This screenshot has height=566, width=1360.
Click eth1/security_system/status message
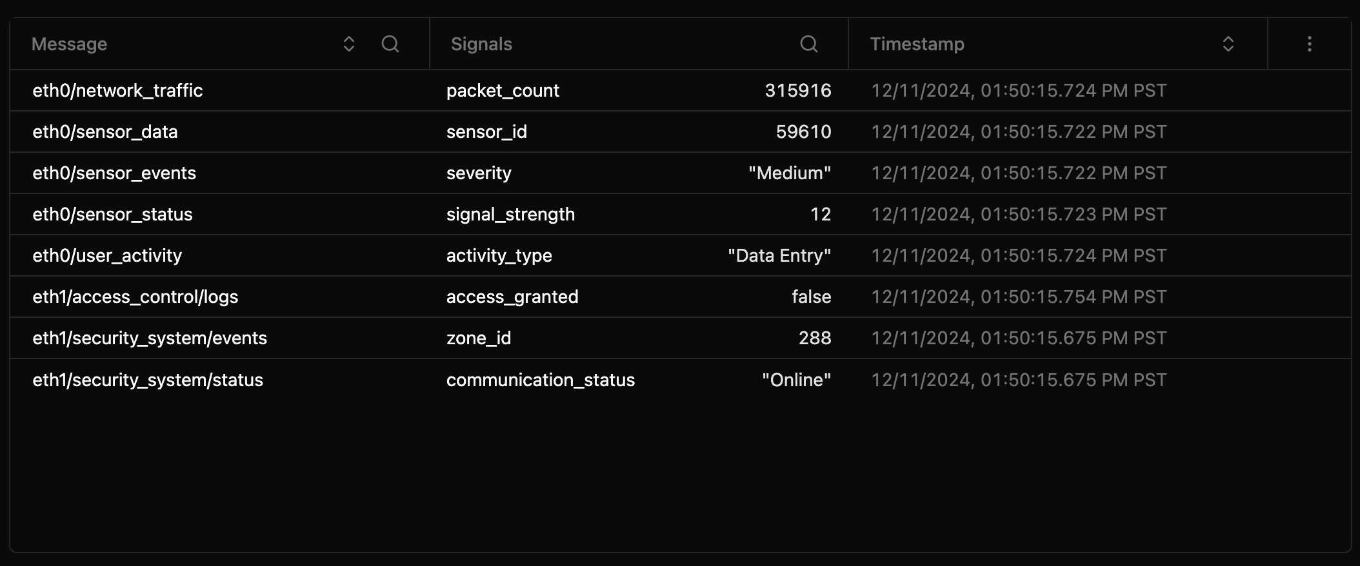pos(148,380)
